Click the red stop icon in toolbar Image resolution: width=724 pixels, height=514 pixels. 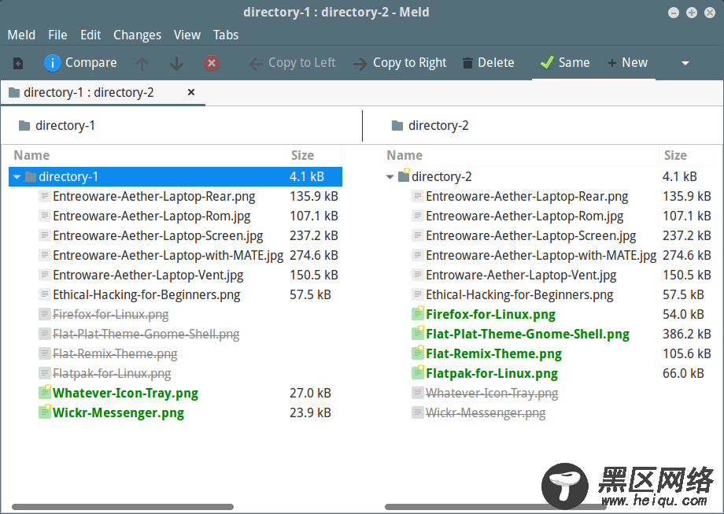point(212,63)
